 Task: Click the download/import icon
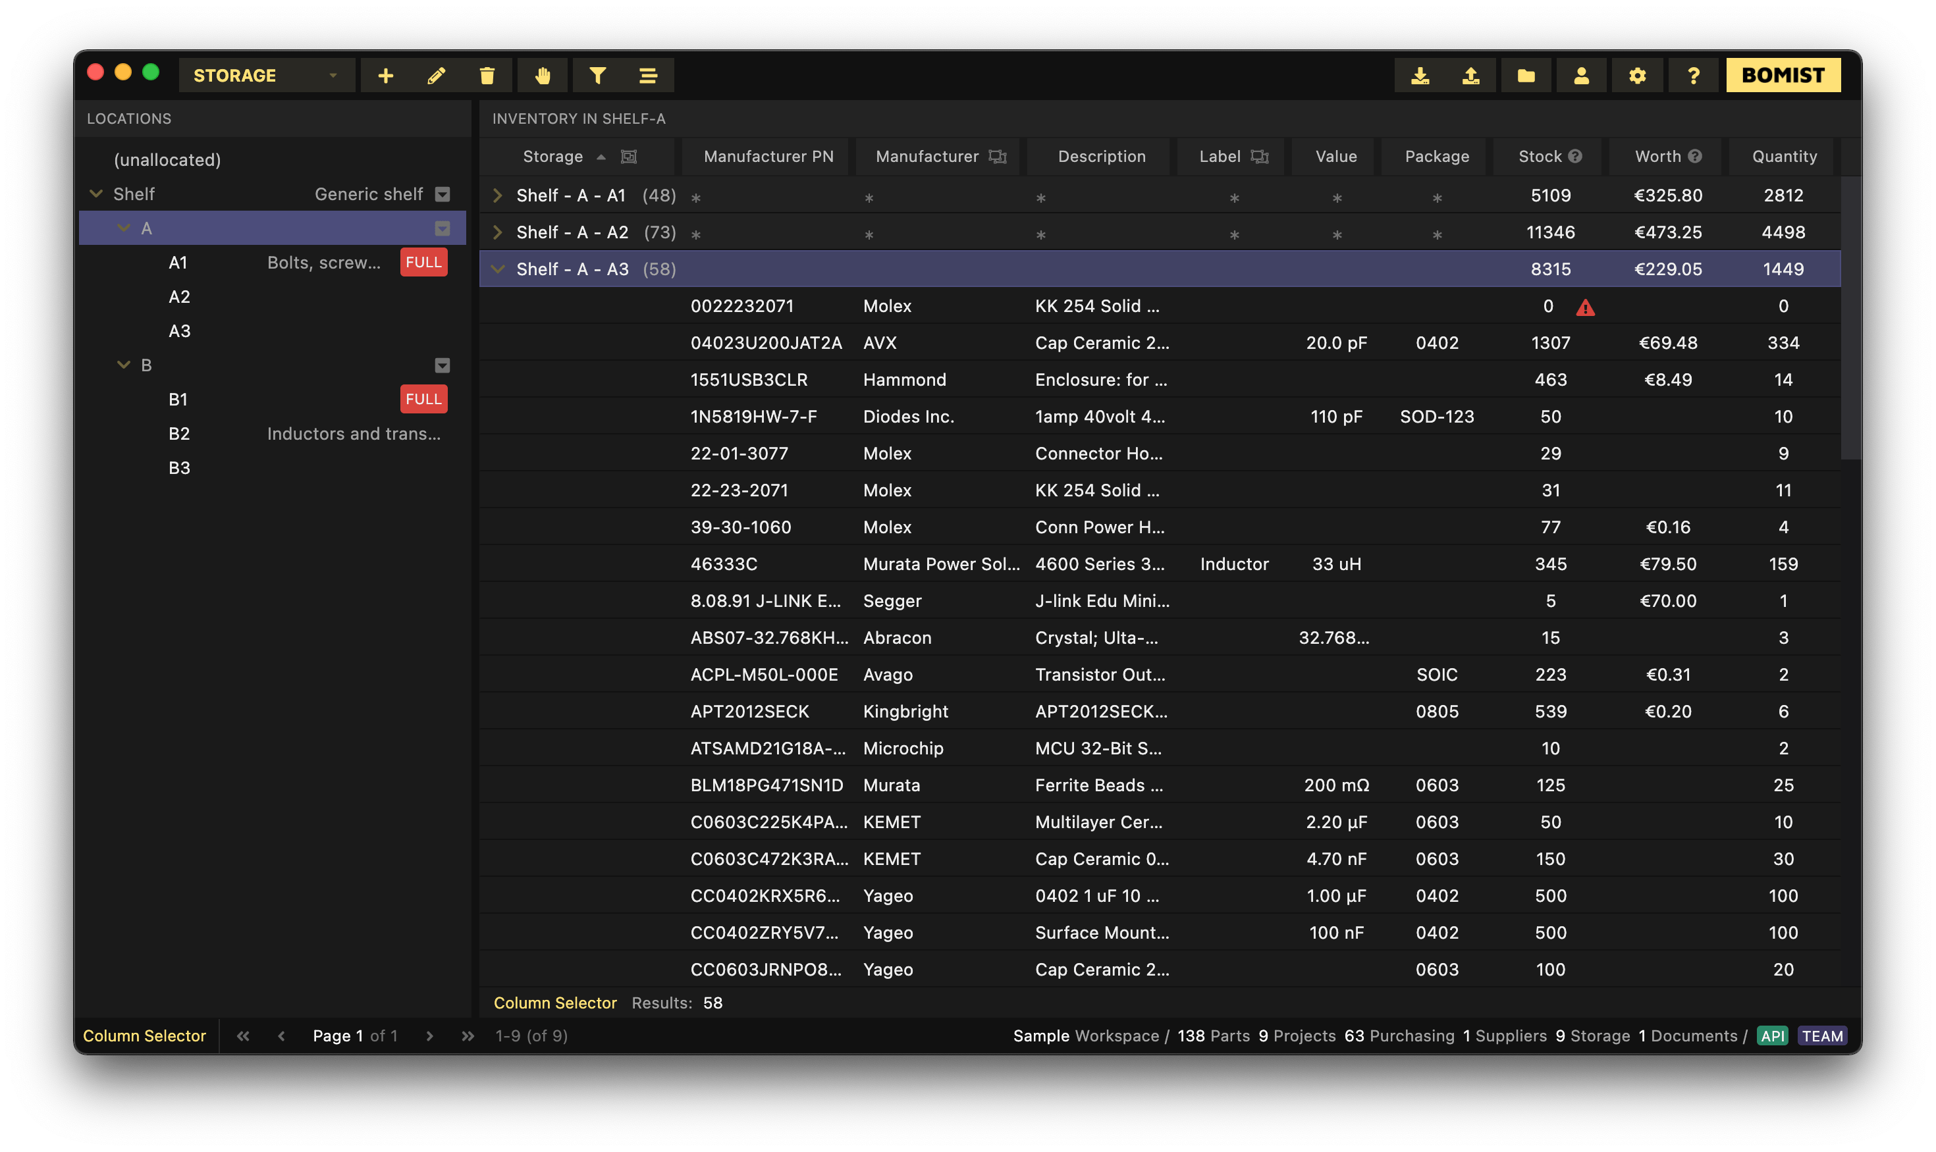tap(1420, 75)
